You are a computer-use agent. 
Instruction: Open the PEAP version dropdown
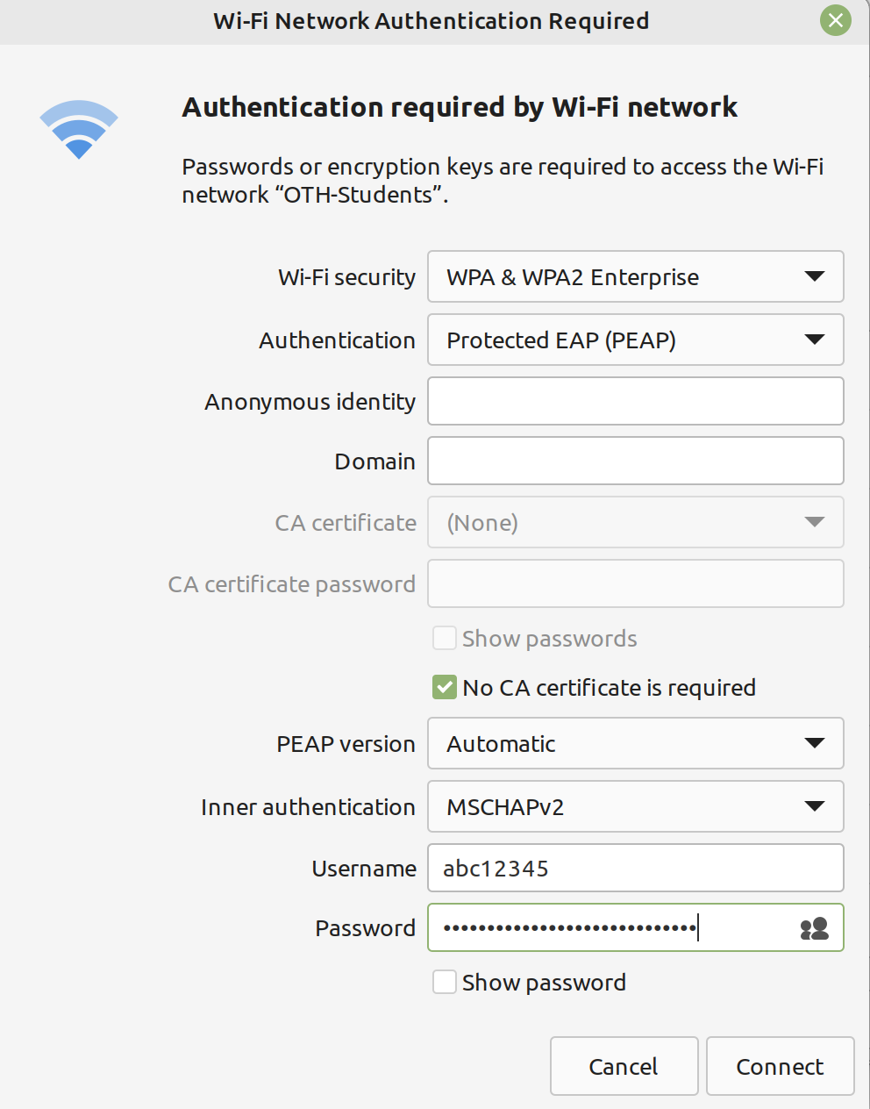pyautogui.click(x=635, y=744)
